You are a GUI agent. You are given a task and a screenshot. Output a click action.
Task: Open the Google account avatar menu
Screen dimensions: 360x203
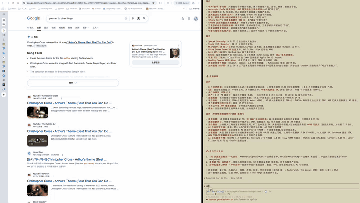pyautogui.click(x=196, y=19)
